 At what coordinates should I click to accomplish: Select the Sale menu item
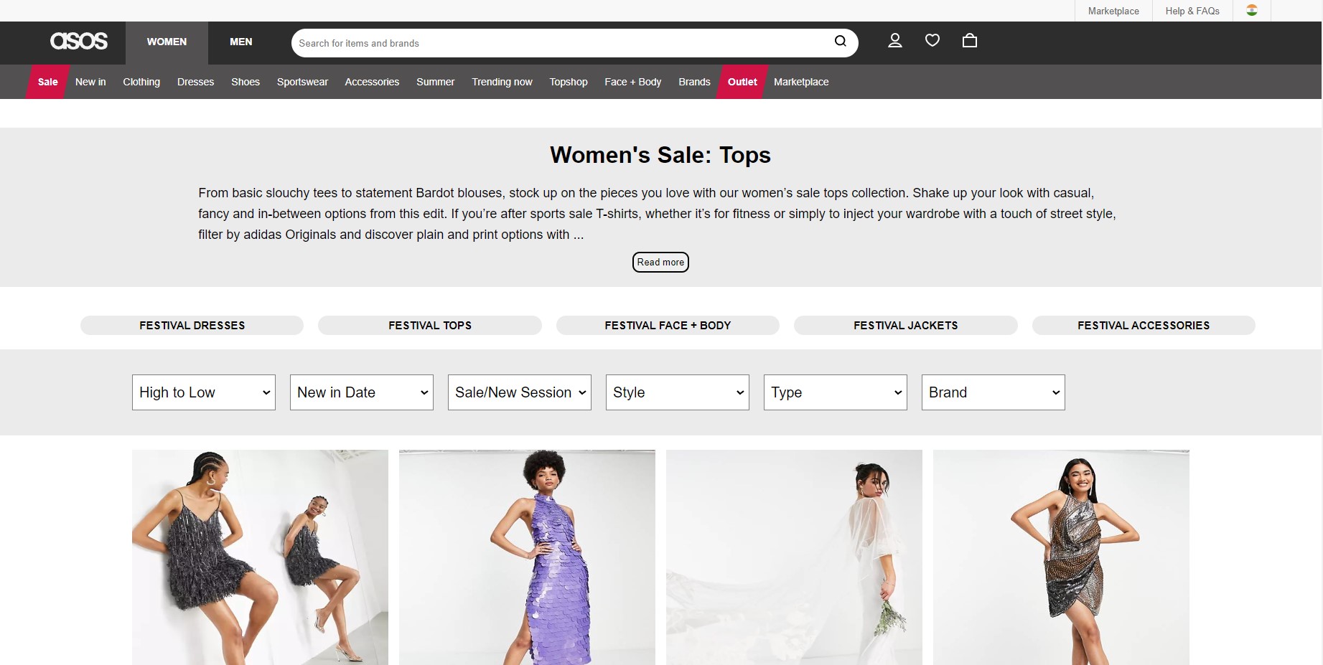point(48,82)
